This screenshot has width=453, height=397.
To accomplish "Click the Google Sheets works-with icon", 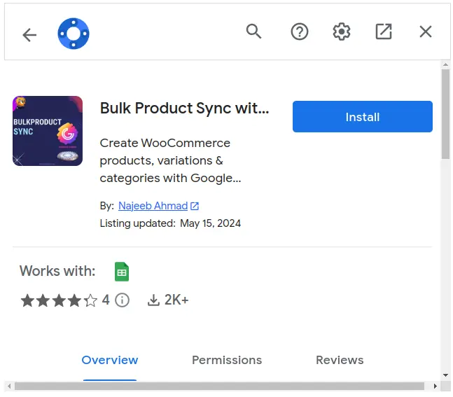I will 122,271.
